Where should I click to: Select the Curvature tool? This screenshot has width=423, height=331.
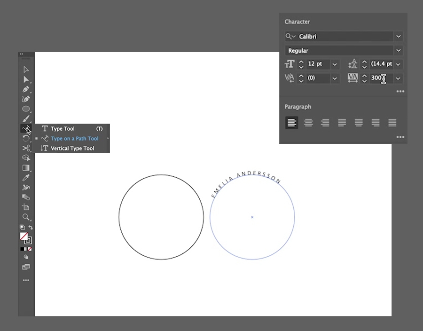(26, 99)
